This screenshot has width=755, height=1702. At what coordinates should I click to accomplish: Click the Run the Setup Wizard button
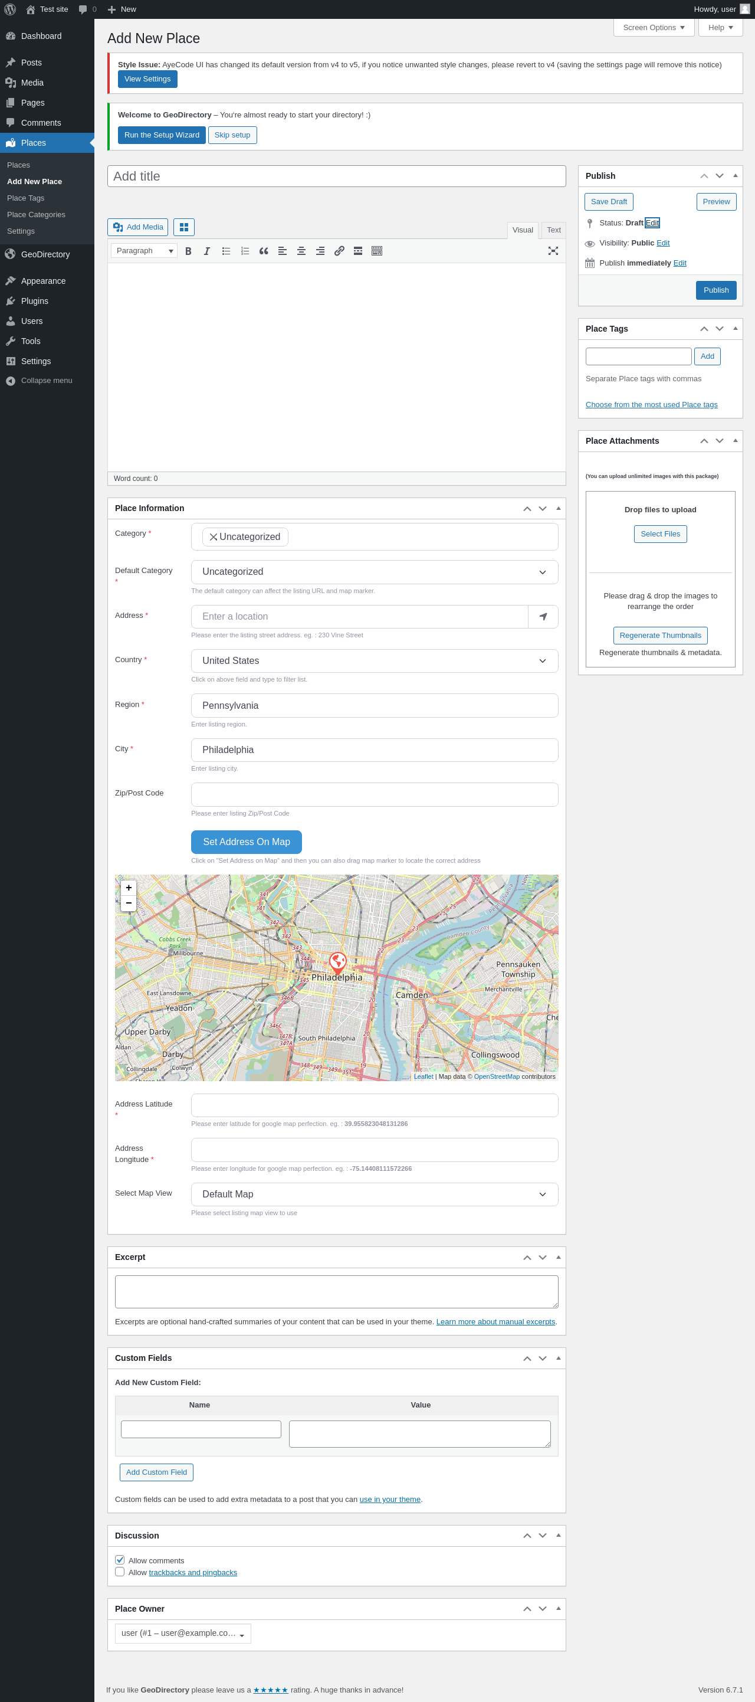[x=161, y=135]
